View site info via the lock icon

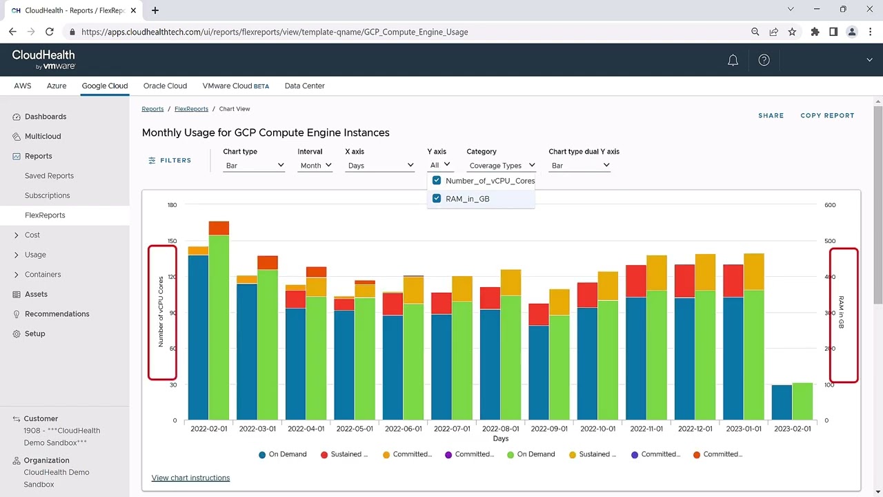coord(72,32)
